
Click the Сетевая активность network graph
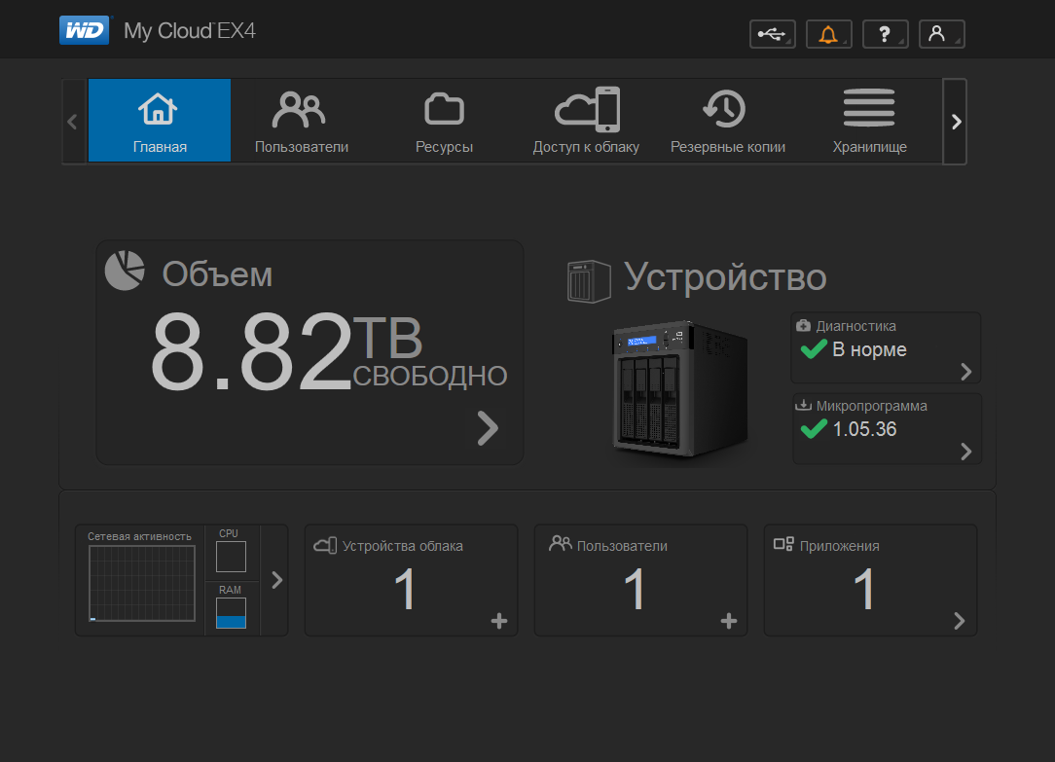point(142,582)
